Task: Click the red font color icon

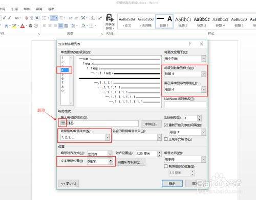Action: tap(23, 26)
